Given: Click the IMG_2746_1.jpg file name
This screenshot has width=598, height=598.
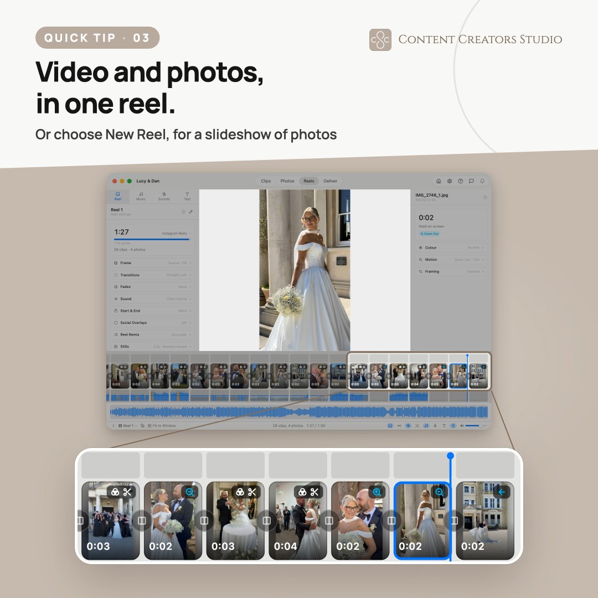Looking at the screenshot, I should (x=432, y=195).
